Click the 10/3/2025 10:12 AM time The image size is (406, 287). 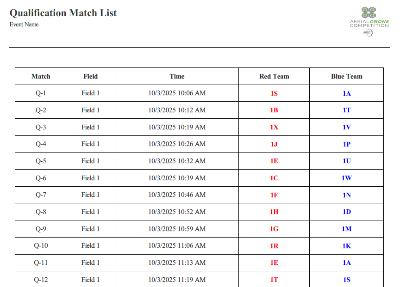coord(177,110)
